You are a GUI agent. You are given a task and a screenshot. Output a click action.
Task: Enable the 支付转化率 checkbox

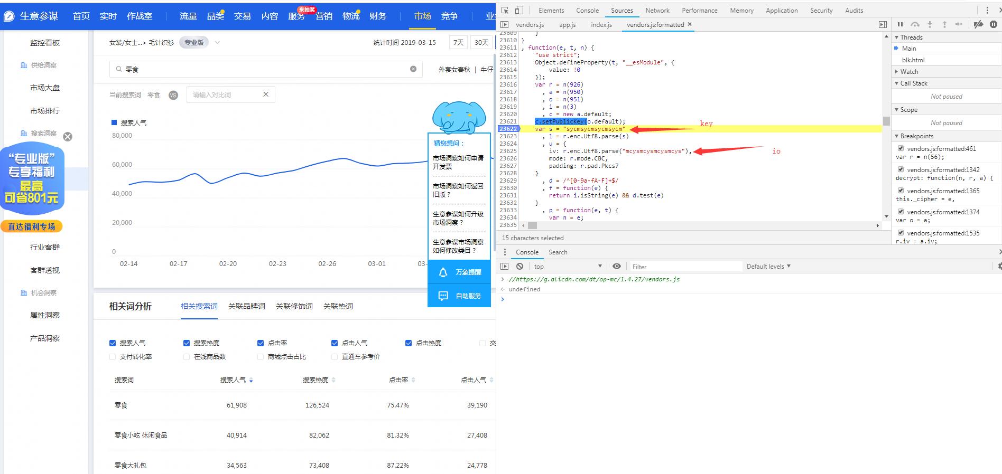point(113,357)
